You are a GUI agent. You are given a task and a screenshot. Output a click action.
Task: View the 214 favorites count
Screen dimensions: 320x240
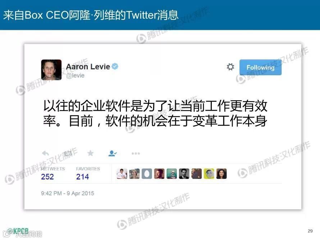pyautogui.click(x=82, y=176)
